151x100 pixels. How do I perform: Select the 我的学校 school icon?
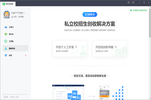click(x=6, y=48)
